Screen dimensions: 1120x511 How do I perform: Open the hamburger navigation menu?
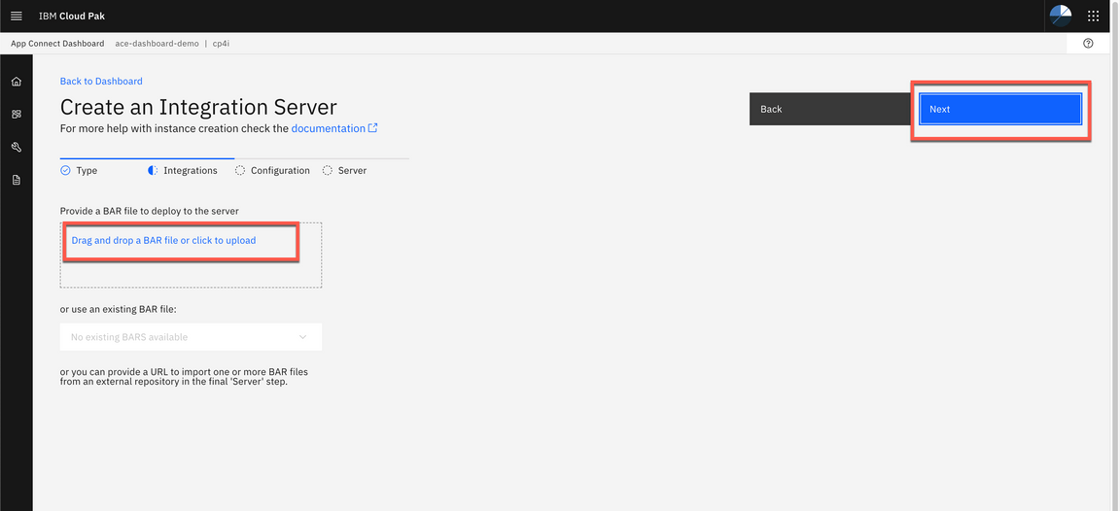pos(16,16)
